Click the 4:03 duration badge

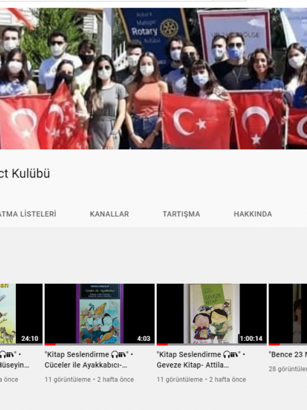(144, 338)
